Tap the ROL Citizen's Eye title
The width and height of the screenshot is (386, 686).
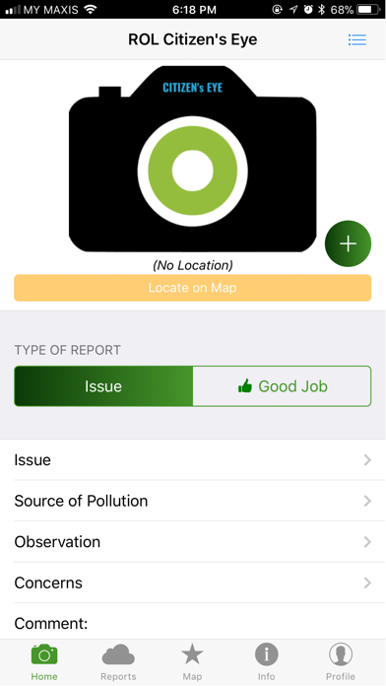[193, 39]
